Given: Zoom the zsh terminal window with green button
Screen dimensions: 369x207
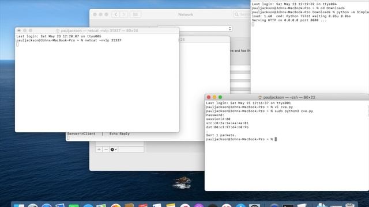Looking at the screenshot, I should (220, 97).
